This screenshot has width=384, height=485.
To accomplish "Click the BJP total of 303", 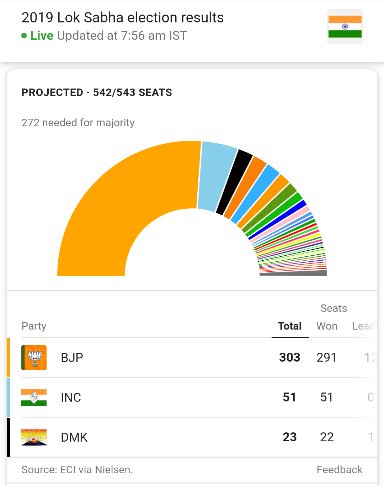I will (x=289, y=358).
